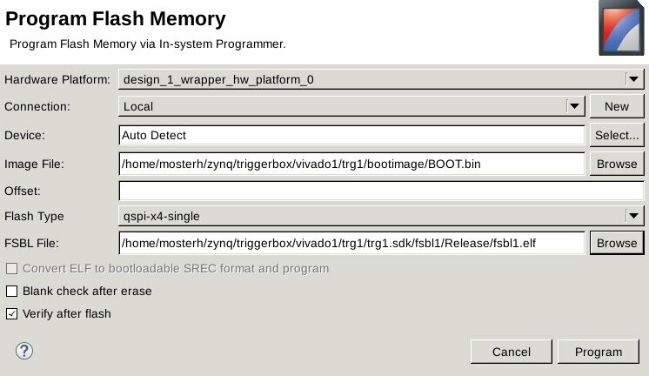Click the Connection: label
Screen dimensions: 649x376
coord(37,106)
